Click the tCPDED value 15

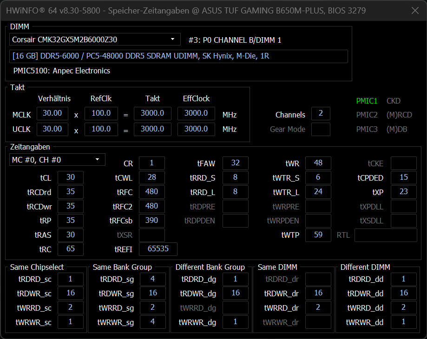coord(404,177)
